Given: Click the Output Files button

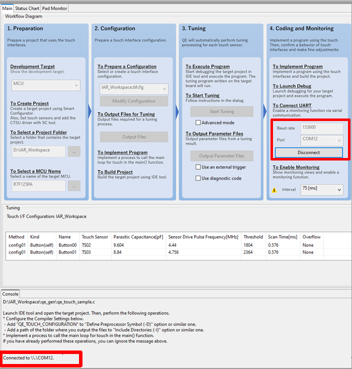Looking at the screenshot, I should coord(134,136).
